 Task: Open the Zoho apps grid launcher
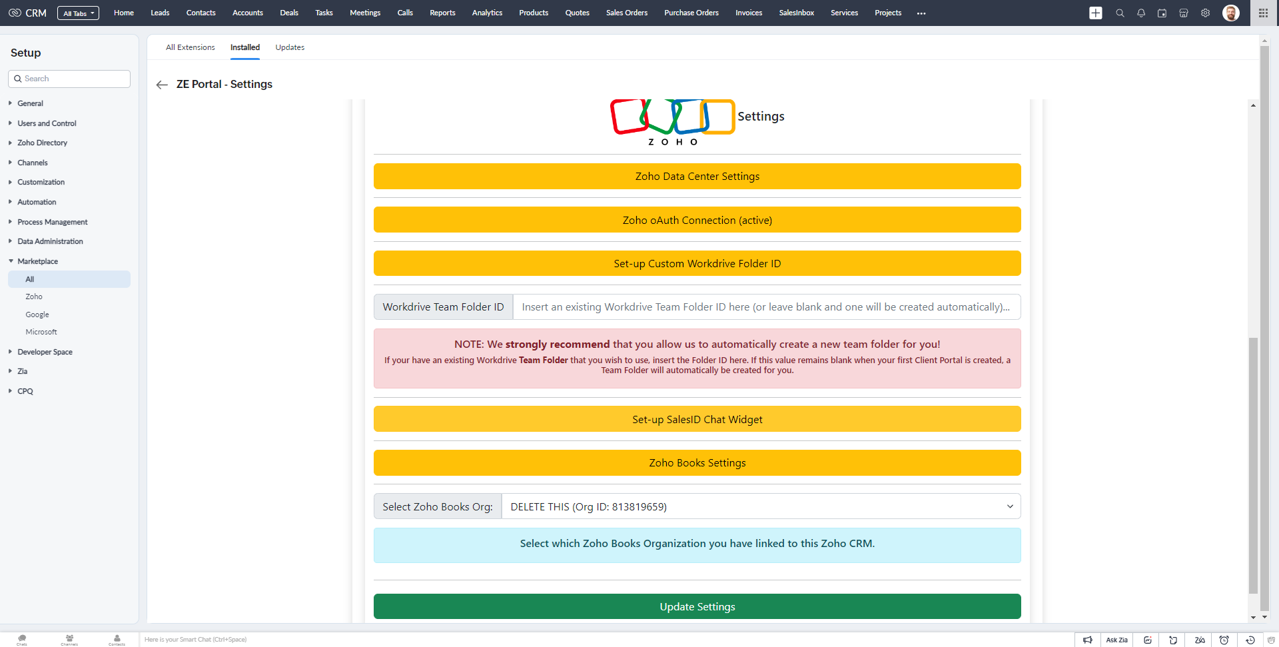pos(1263,13)
